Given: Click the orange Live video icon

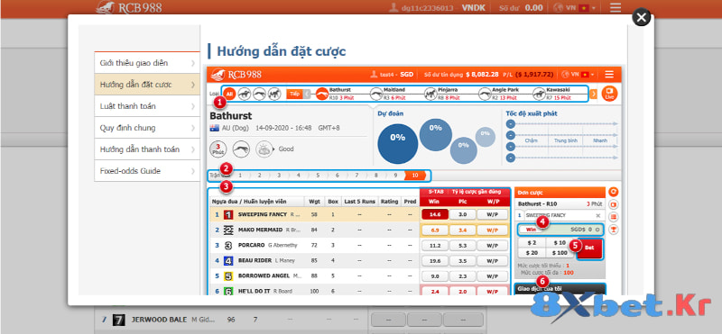Looking at the screenshot, I should pyautogui.click(x=609, y=94).
